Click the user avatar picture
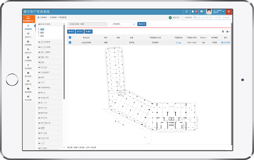Screen dimensions: 254x160 click(x=209, y=12)
